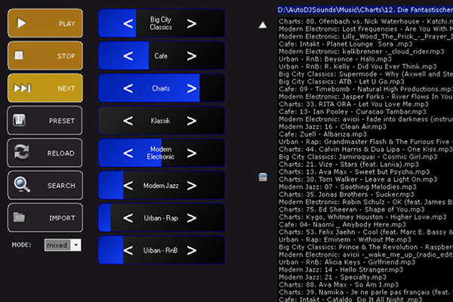Screen dimensions: 453x302
Task: Select 'Charts: 88. Ava Max - So Am I.mp3'
Action: (x=338, y=285)
